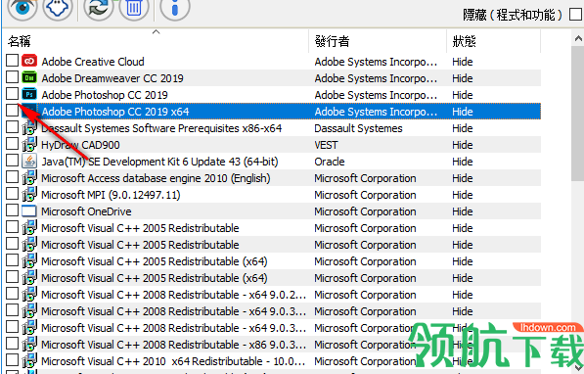Sort by the 發行者 column header

pyautogui.click(x=378, y=41)
